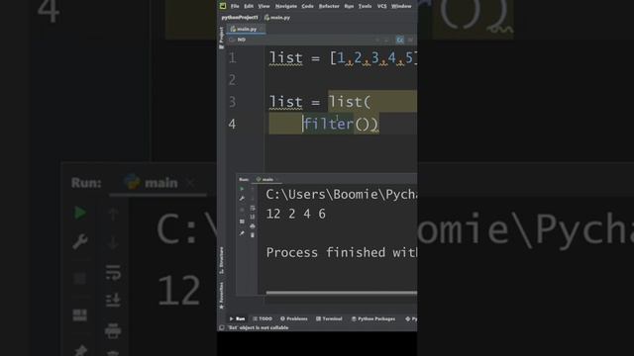Open the Window menu
This screenshot has width=634, height=356.
click(401, 6)
